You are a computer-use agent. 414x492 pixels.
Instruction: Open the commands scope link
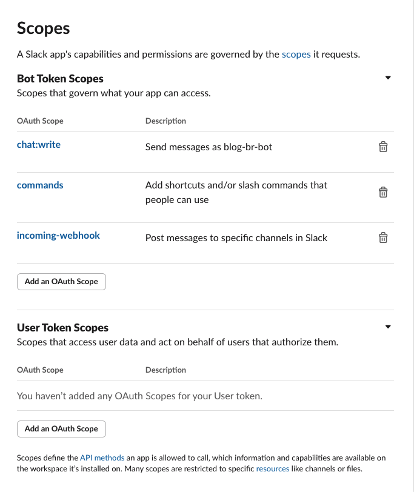(x=40, y=185)
